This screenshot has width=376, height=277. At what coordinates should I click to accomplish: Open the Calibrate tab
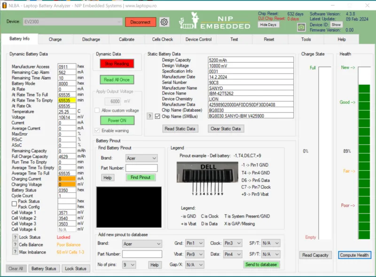coord(126,39)
